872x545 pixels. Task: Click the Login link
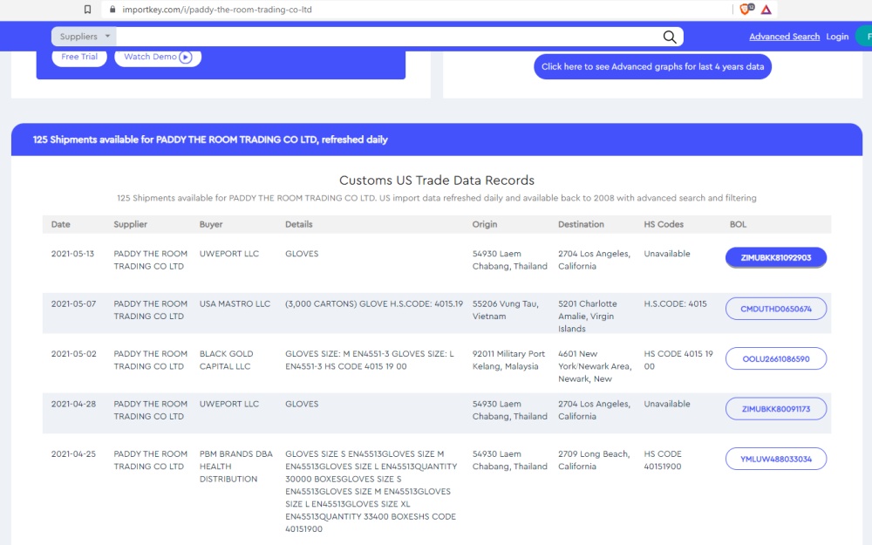pos(837,37)
